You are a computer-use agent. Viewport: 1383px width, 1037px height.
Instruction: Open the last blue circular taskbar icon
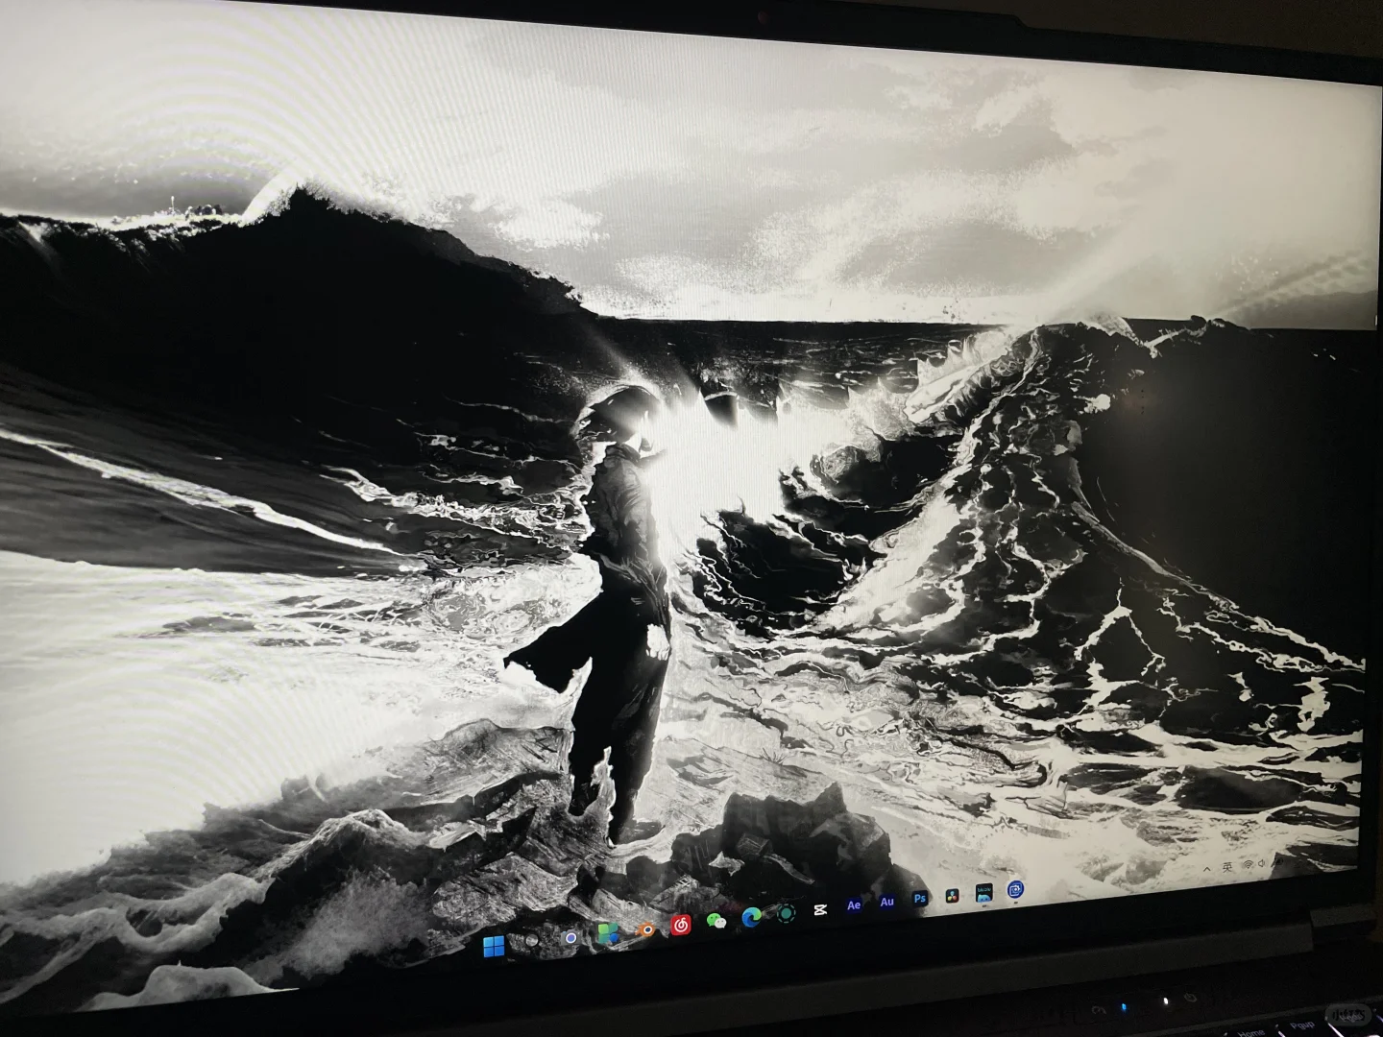pyautogui.click(x=1015, y=889)
